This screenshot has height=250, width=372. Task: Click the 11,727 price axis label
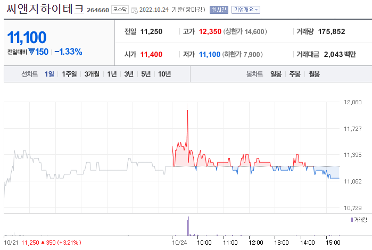click(x=352, y=129)
